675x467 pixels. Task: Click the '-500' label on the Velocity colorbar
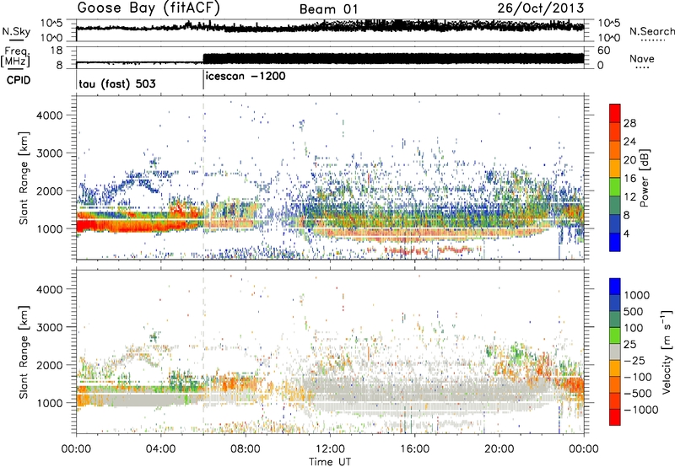point(638,394)
